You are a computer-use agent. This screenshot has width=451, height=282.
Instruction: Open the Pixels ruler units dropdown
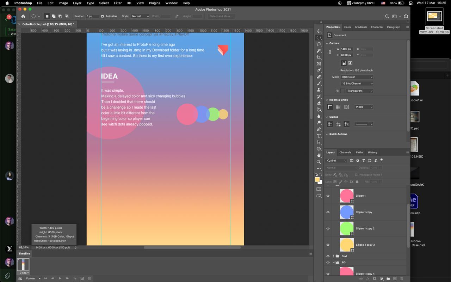pyautogui.click(x=364, y=107)
